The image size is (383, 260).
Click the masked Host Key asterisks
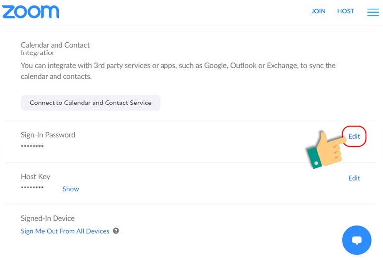[x=32, y=189]
